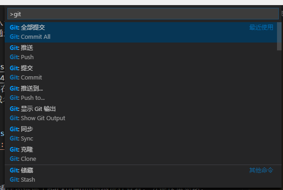Select the Git: 显示 Git 输出 entry title
Viewport: 283px width, 190px height.
[x=33, y=109]
